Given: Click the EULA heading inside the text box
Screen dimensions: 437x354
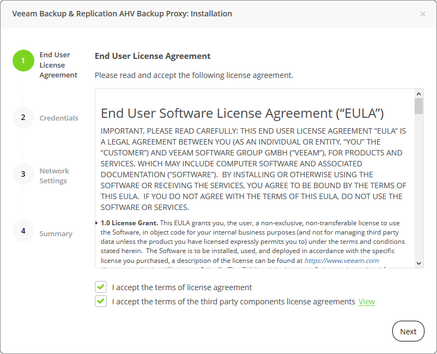Looking at the screenshot, I should point(242,113).
